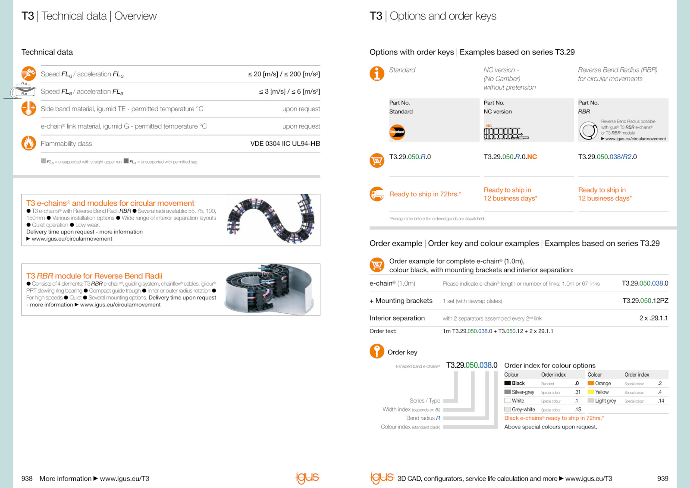Open www.igus.eu/circularmovement link in T3 e-chains box
690x488 pixels.
(x=72, y=239)
